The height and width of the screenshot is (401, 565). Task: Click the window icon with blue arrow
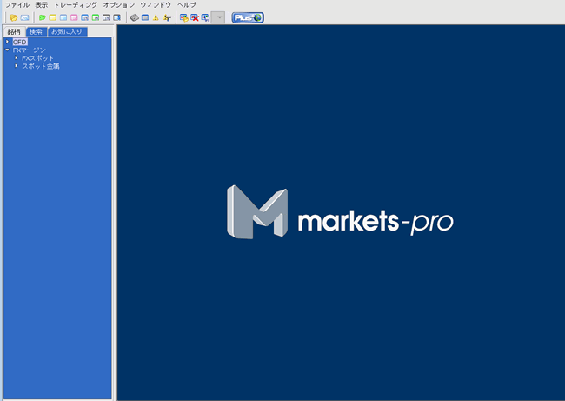pos(116,17)
